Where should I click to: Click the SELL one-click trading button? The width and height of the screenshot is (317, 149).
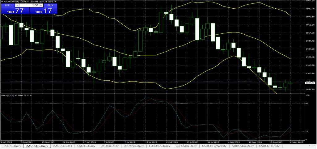(8, 5)
